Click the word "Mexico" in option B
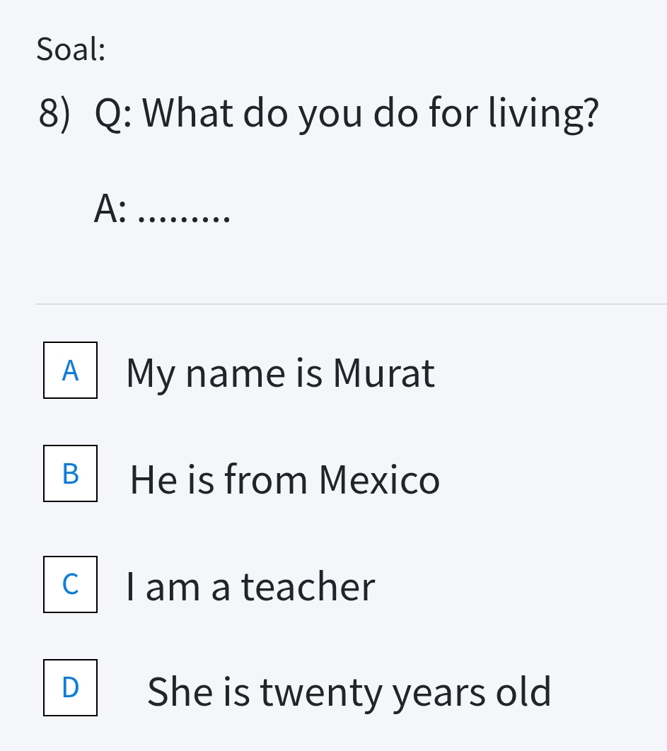Image resolution: width=667 pixels, height=751 pixels. coord(380,479)
